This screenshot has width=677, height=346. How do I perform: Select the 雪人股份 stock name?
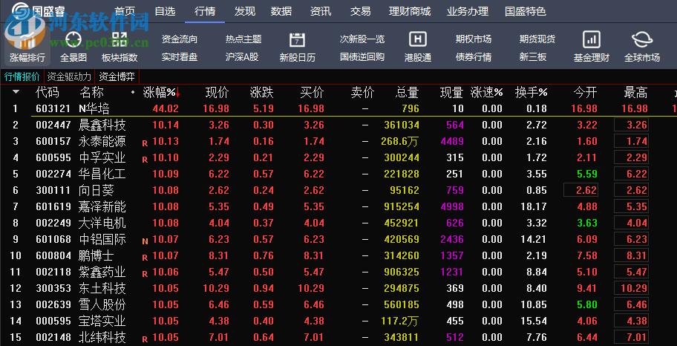(102, 304)
